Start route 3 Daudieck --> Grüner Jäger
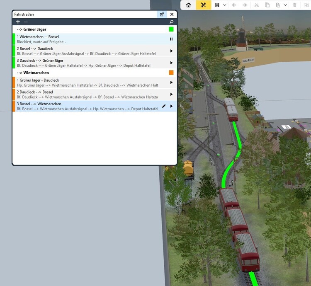311x286 pixels. 171,63
